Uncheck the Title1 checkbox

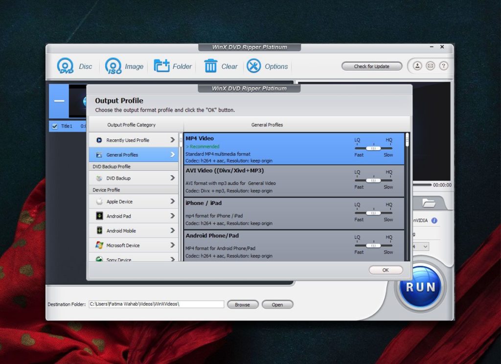[x=54, y=126]
